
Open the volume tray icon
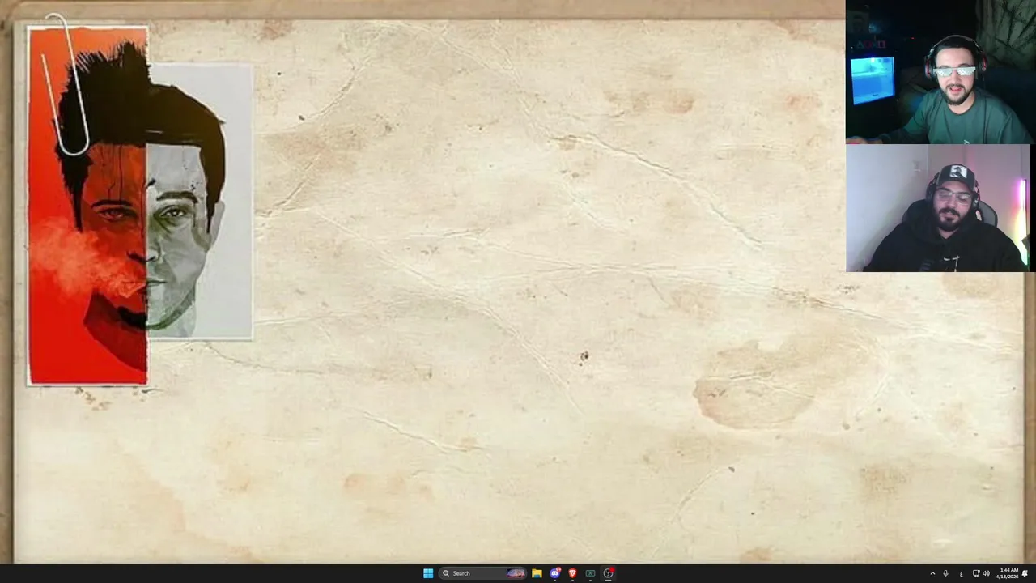pyautogui.click(x=986, y=573)
